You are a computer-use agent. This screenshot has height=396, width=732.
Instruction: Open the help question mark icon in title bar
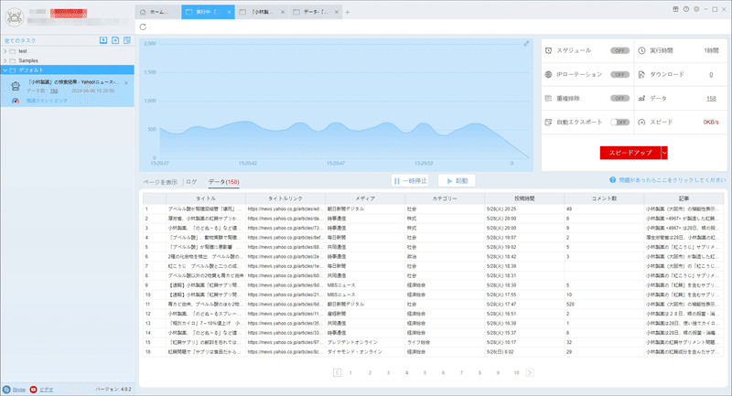(685, 9)
